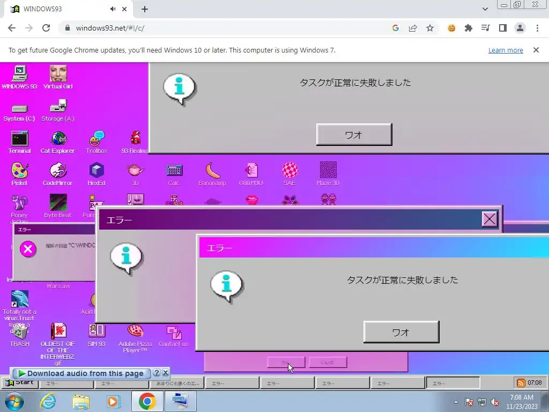Launch the Piskel paint icon
549x412 pixels.
[19, 174]
